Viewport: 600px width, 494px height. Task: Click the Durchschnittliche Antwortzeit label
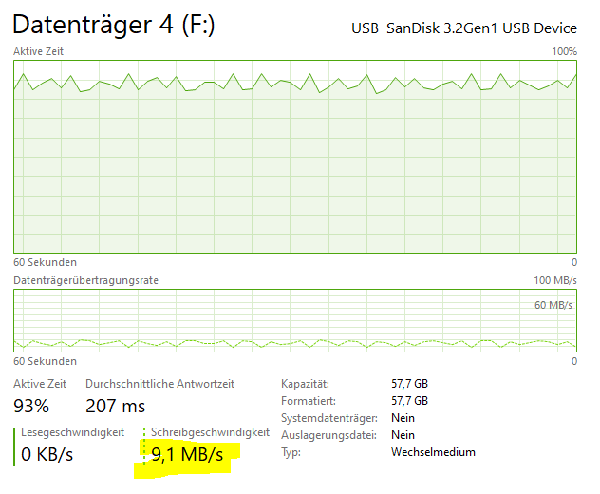pyautogui.click(x=159, y=384)
